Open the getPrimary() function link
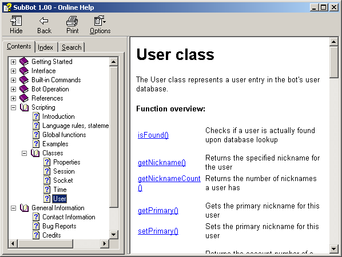This screenshot has height=257, width=342. [158, 210]
